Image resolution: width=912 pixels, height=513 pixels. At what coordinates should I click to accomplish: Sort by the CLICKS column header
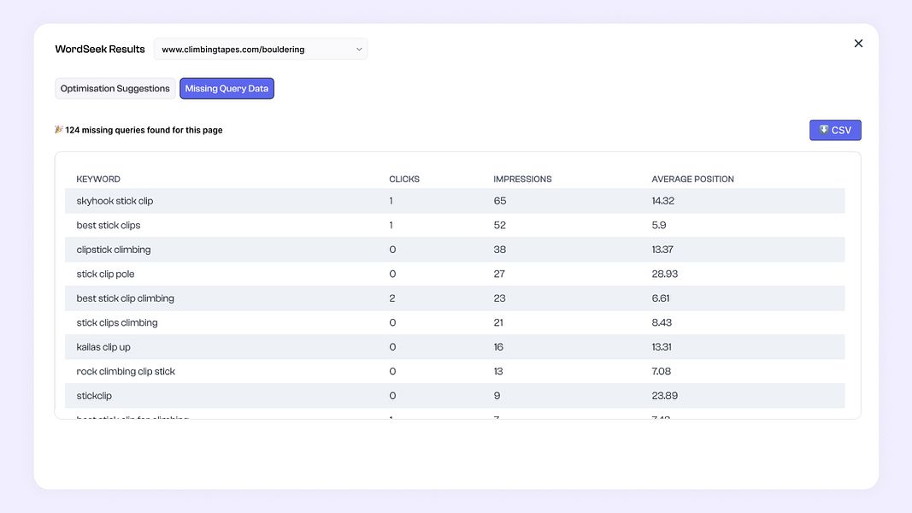(404, 180)
